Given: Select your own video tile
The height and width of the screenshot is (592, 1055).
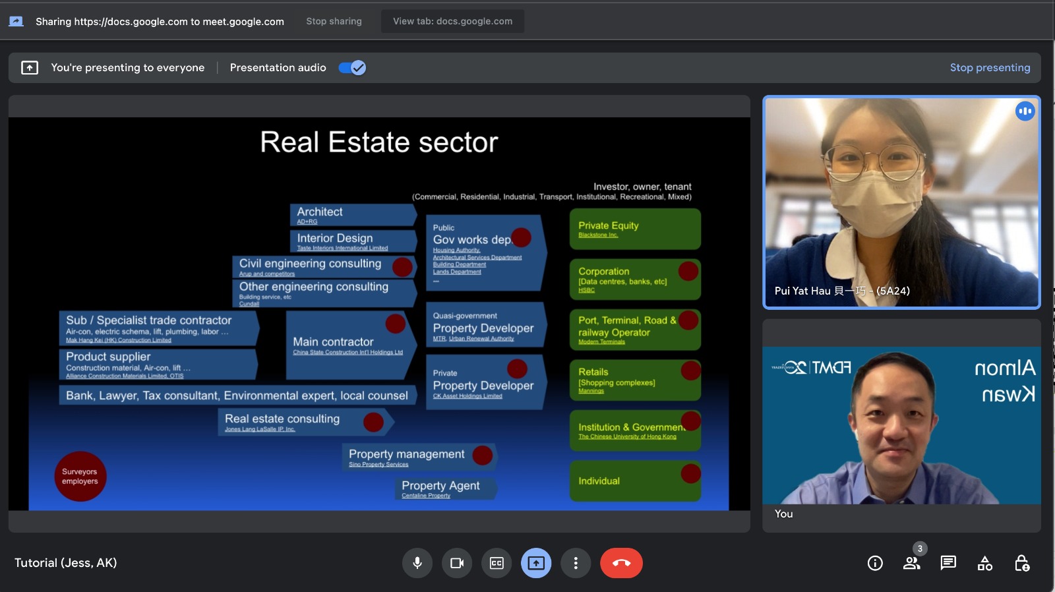Looking at the screenshot, I should 901,425.
